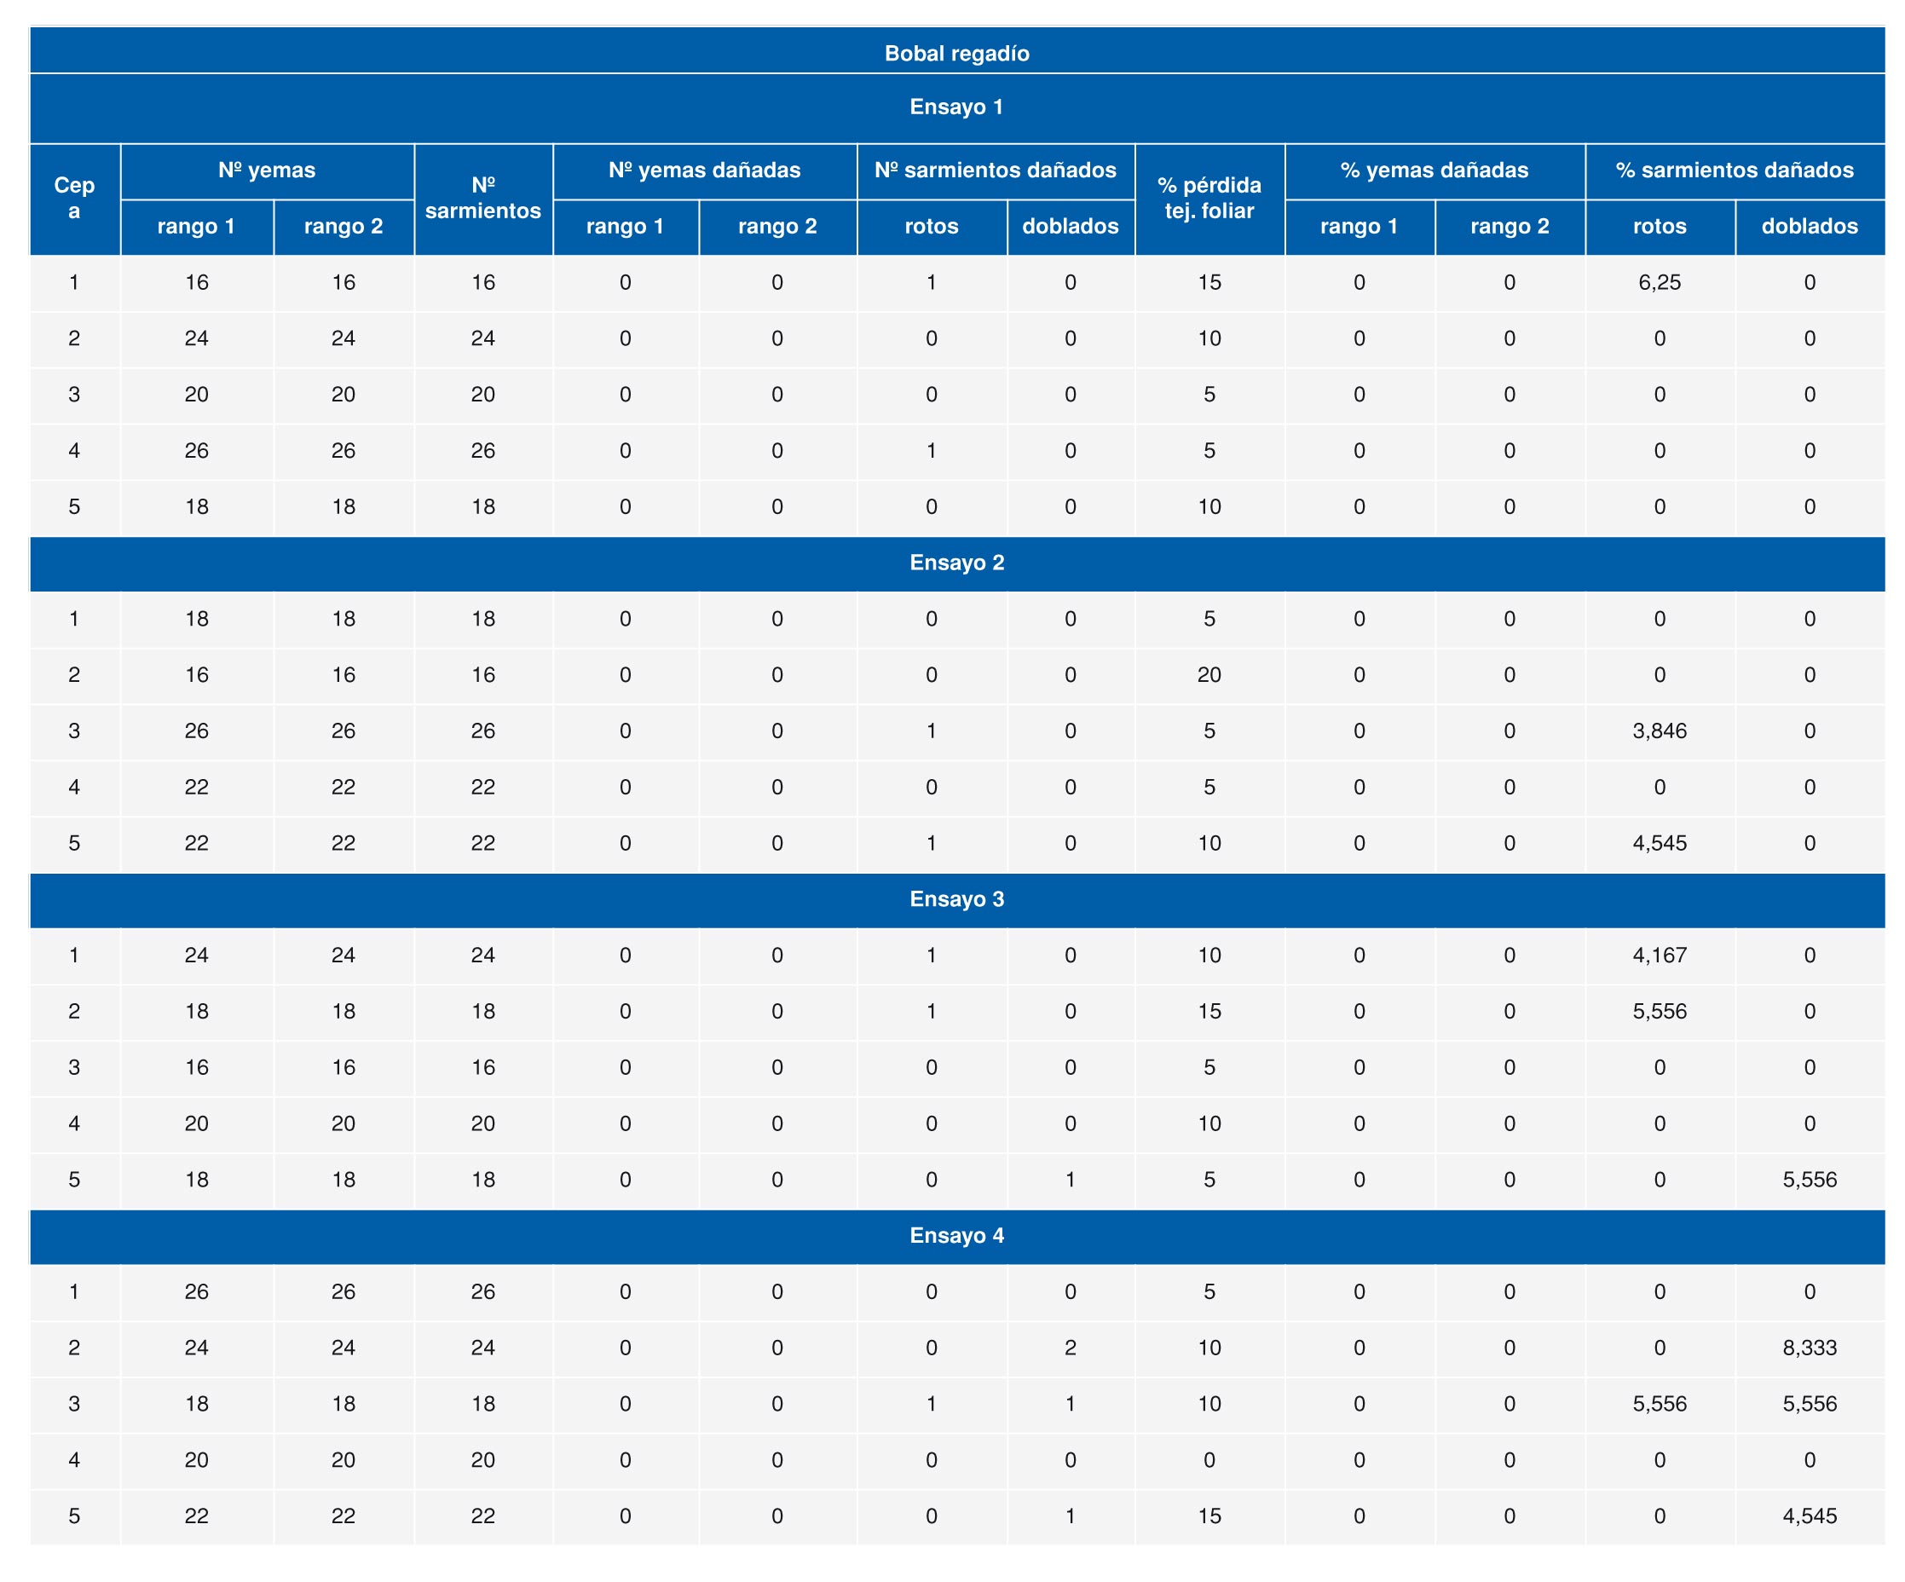Select the 'Ensayo 2' section header
The height and width of the screenshot is (1582, 1905).
coord(957,563)
